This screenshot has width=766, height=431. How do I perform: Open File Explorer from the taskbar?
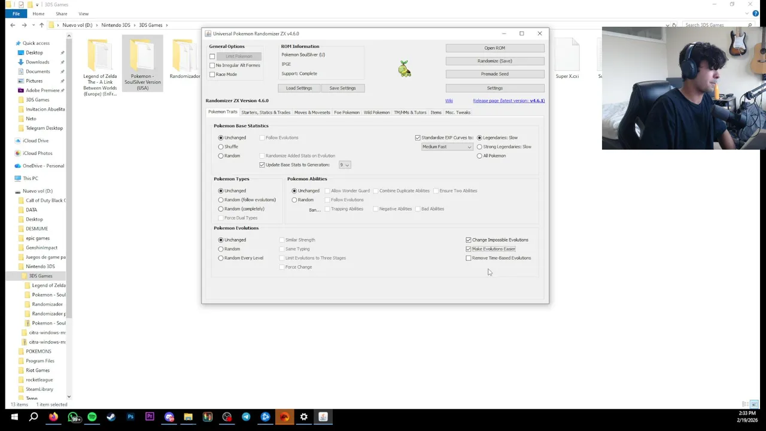pyautogui.click(x=188, y=417)
